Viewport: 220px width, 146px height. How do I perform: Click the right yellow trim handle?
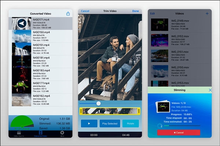(139, 111)
